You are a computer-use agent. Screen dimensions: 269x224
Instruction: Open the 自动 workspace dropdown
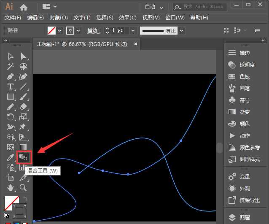coord(155,7)
